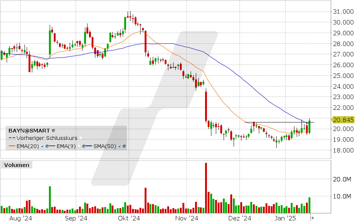Viewport: 356px width, 223px height.
Task: Click the EMA(9) legend label
Action: click(x=66, y=146)
